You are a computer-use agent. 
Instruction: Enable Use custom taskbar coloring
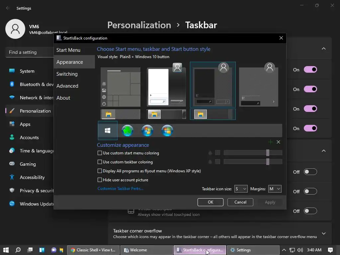[100, 162]
